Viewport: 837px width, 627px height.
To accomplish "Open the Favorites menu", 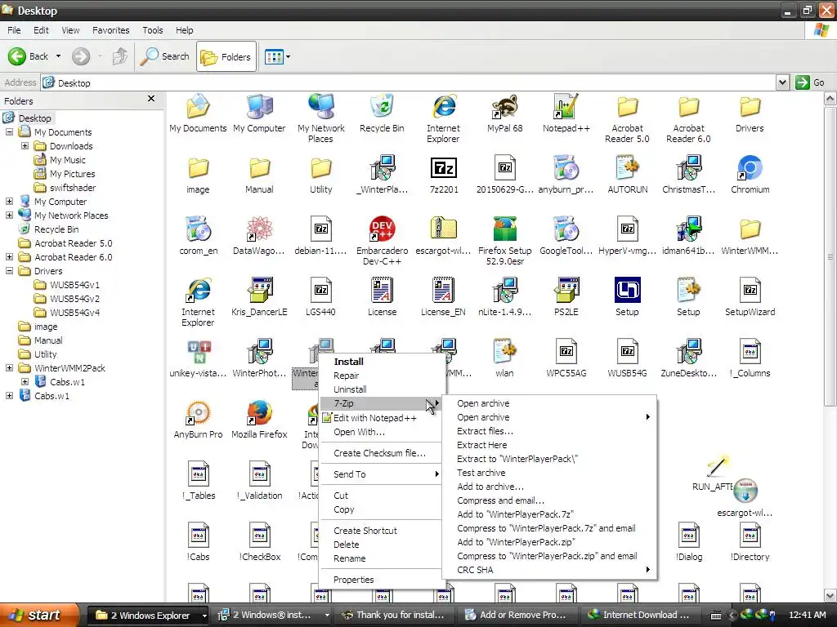I will click(110, 30).
